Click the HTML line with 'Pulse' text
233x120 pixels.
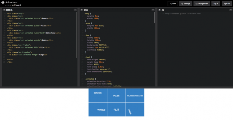[30, 26]
